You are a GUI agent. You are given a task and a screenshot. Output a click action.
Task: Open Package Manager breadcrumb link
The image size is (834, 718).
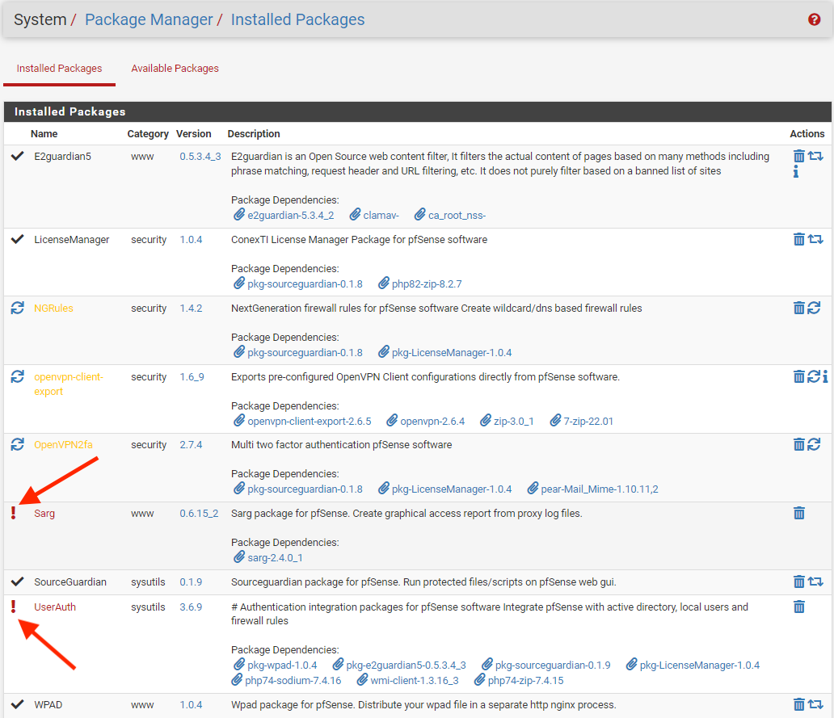pos(149,19)
